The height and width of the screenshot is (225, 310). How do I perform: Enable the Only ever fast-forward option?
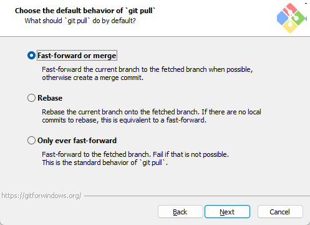tap(31, 141)
